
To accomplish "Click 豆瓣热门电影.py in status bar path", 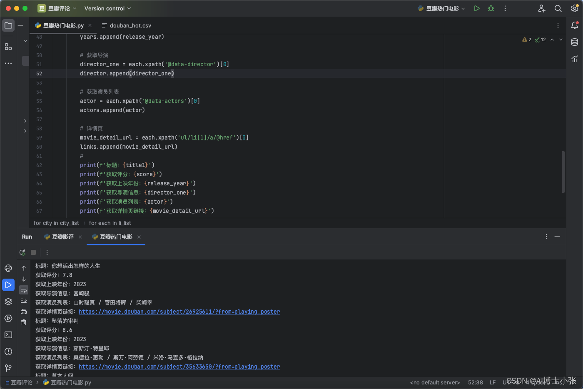I will coord(67,382).
